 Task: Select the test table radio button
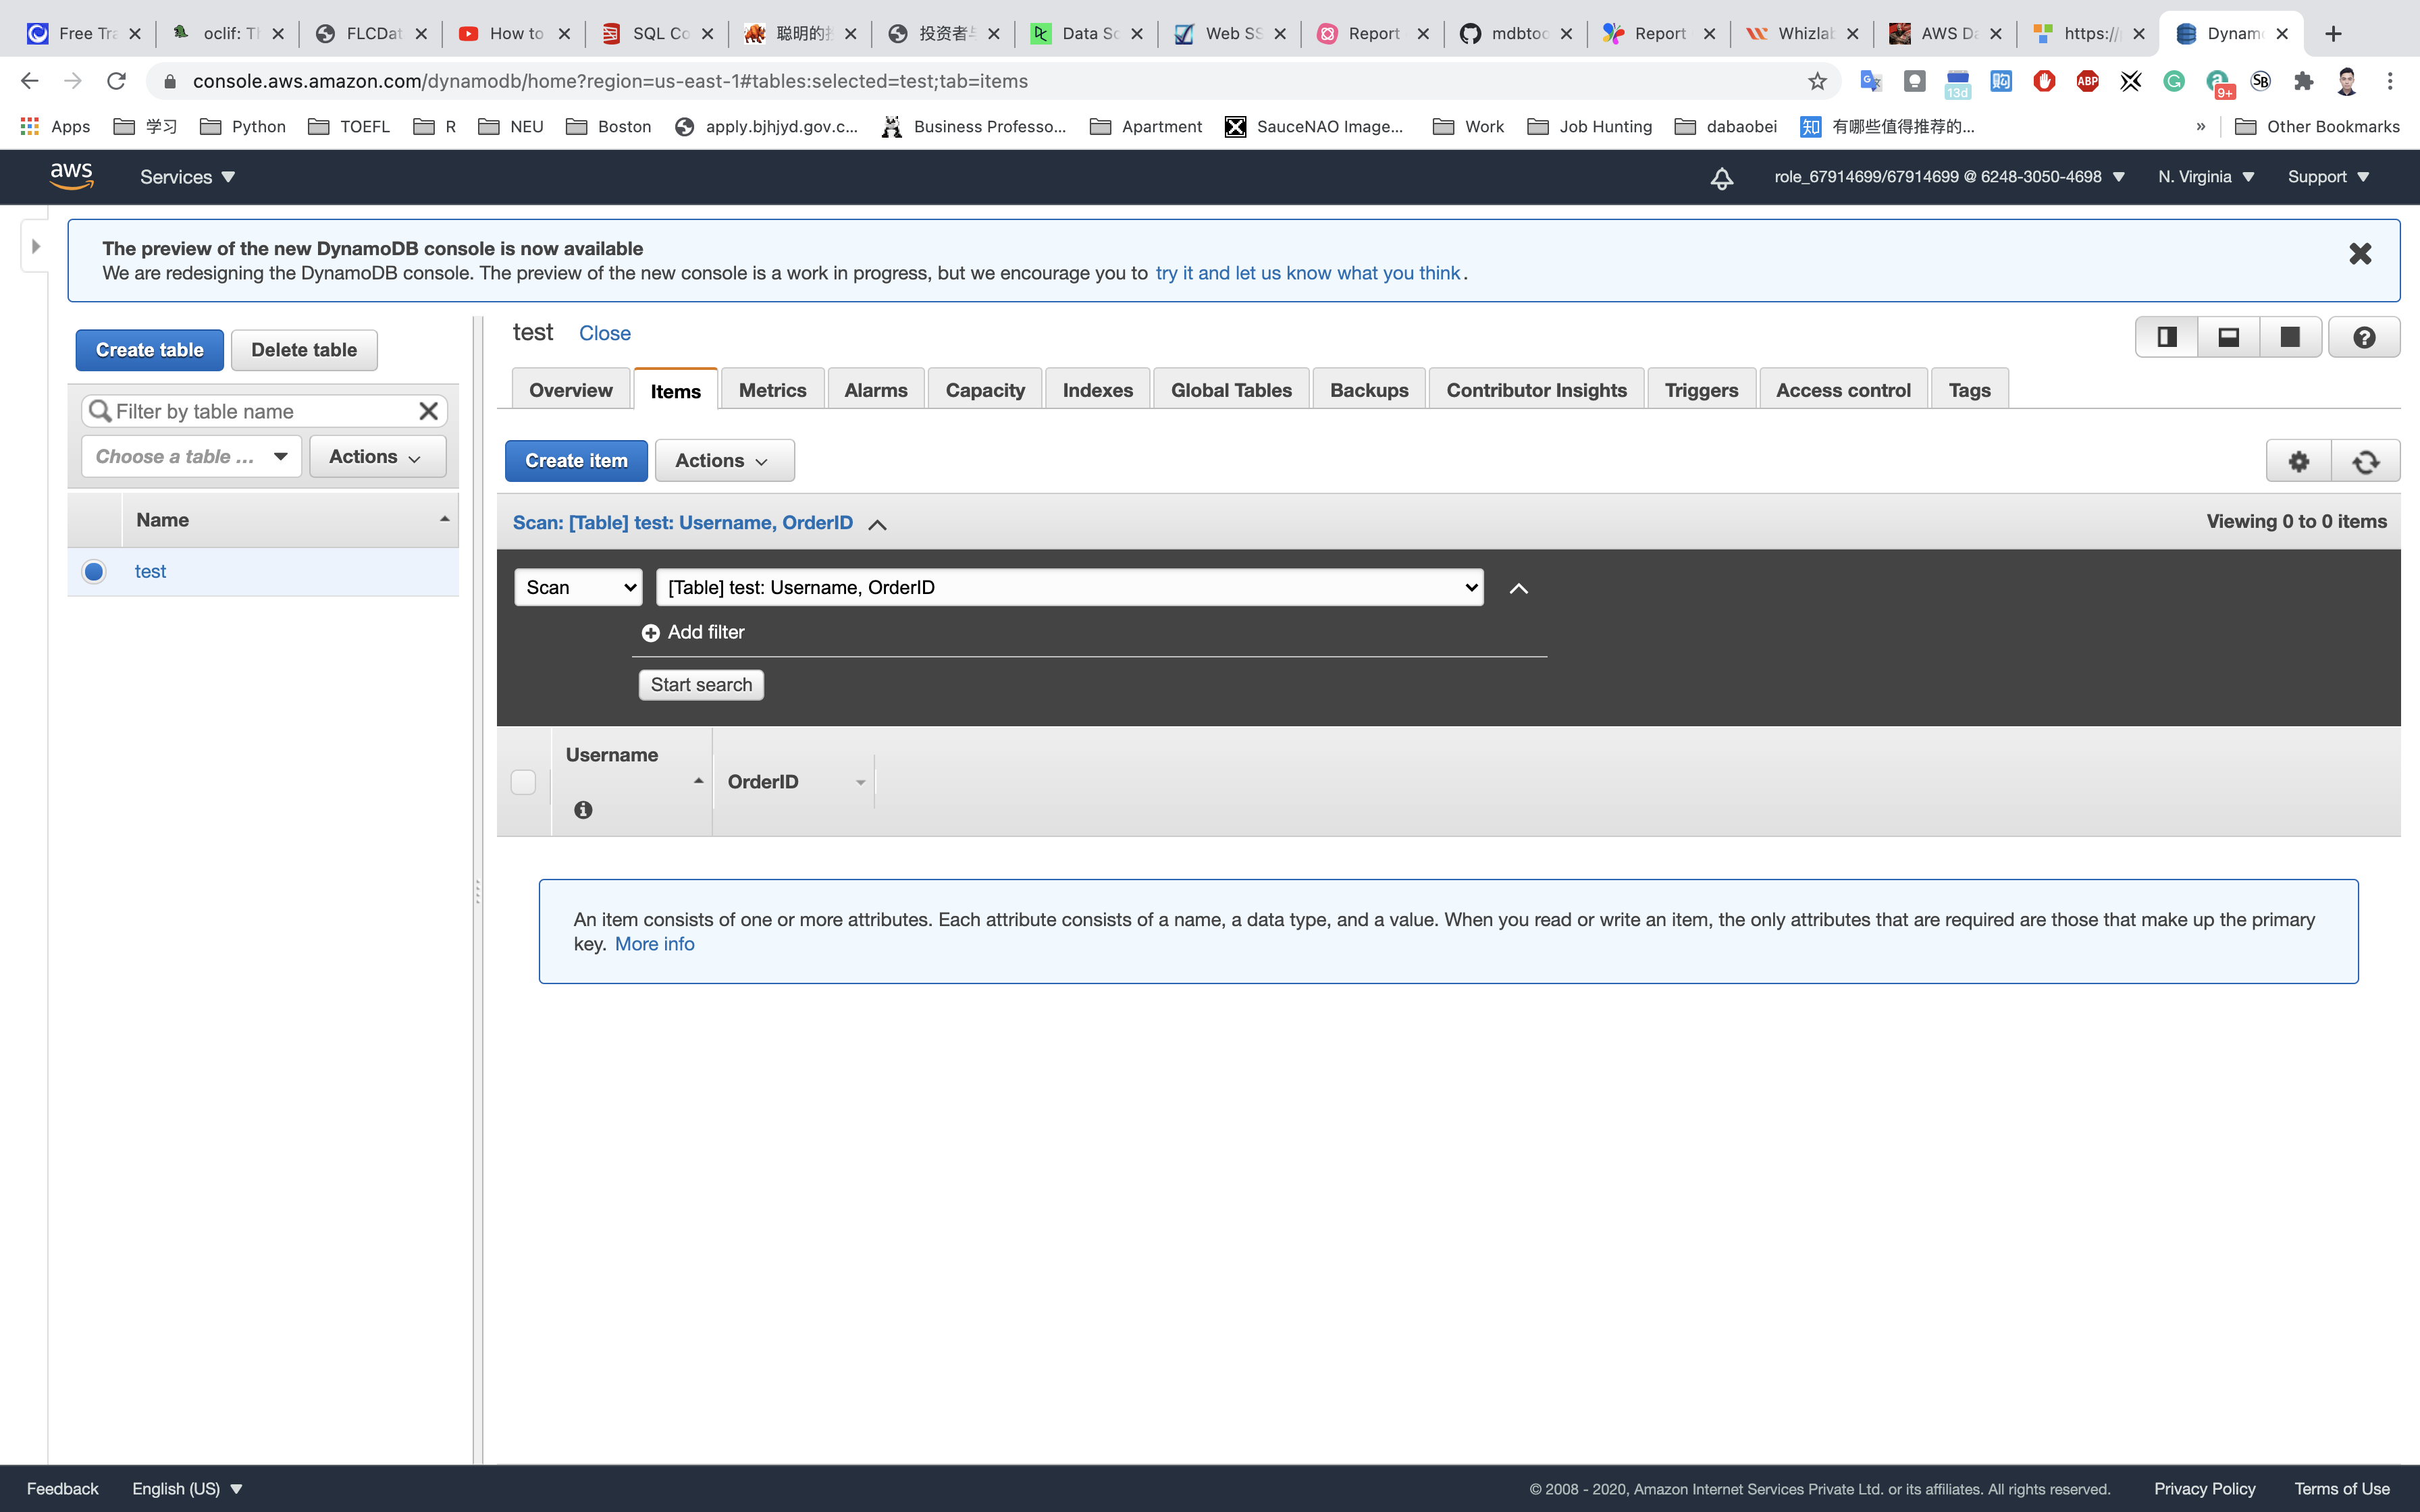coord(94,571)
